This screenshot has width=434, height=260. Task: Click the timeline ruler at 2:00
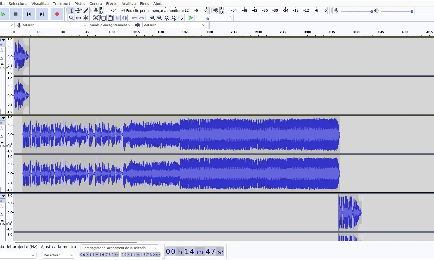coord(210,32)
